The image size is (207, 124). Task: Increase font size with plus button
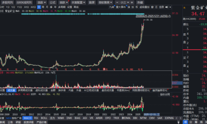point(132,2)
